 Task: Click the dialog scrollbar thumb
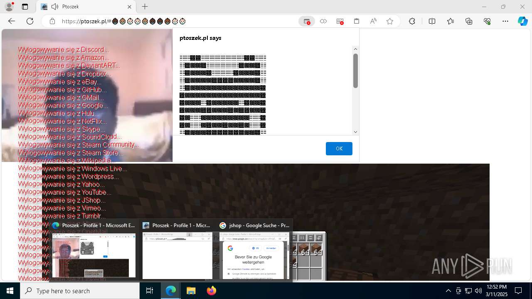pos(355,71)
